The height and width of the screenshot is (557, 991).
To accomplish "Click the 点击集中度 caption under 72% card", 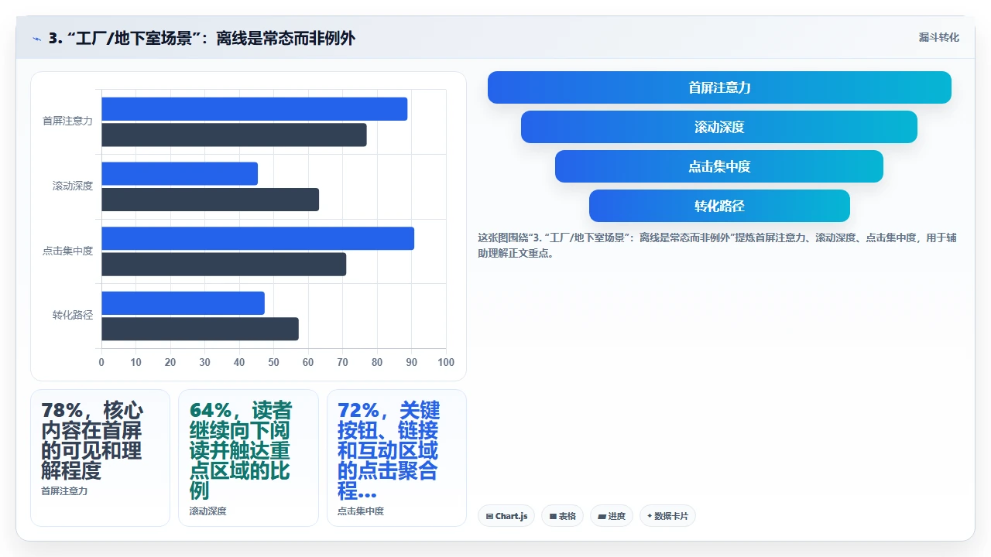I will [361, 511].
